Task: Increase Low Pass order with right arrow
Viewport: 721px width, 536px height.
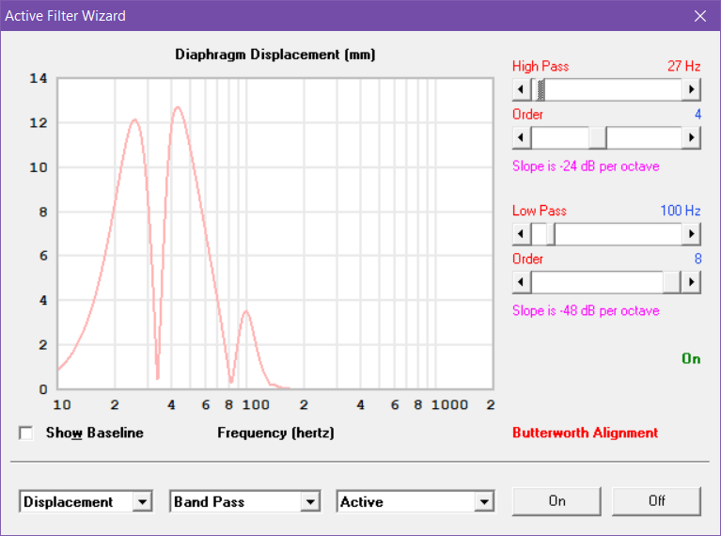Action: click(x=691, y=281)
